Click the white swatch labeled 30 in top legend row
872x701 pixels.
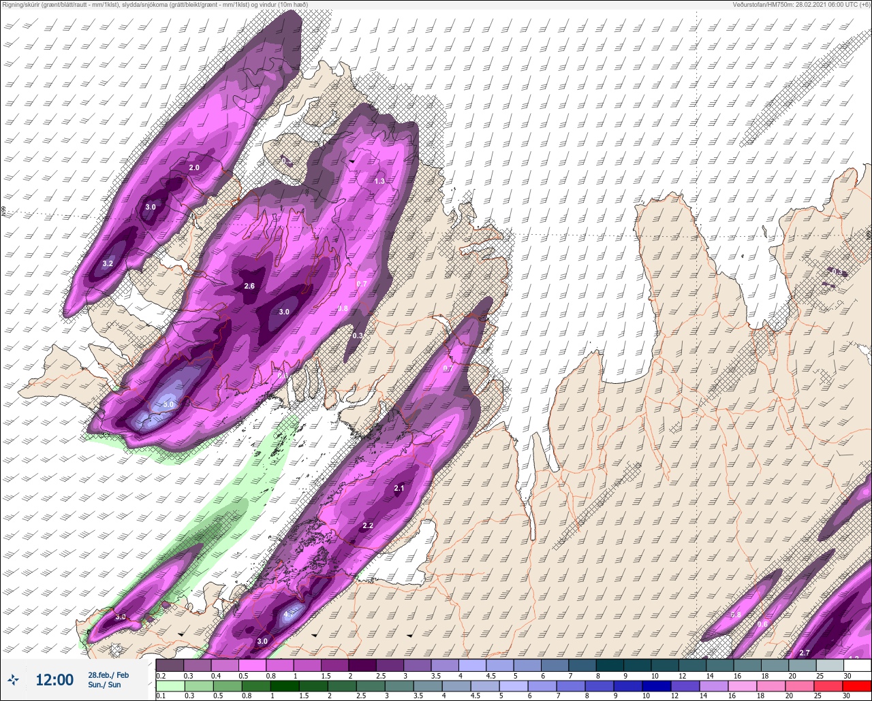click(x=856, y=665)
